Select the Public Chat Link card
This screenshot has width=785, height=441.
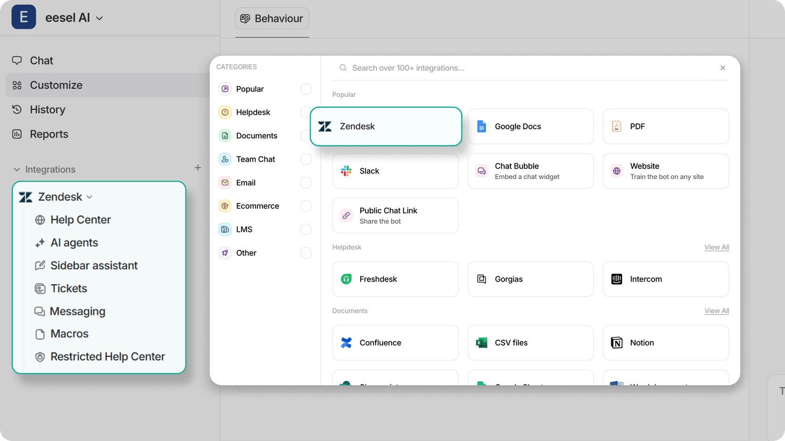(395, 216)
